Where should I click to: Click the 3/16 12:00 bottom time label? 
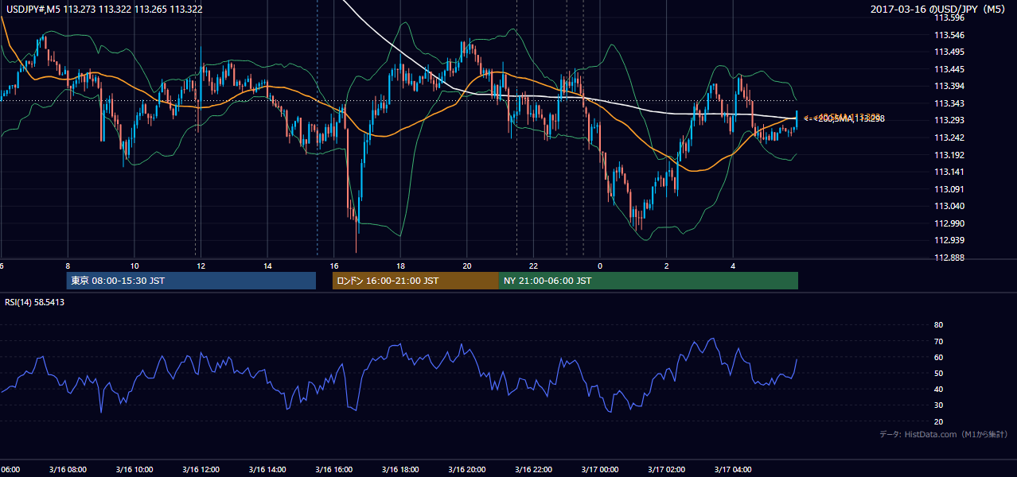(201, 469)
